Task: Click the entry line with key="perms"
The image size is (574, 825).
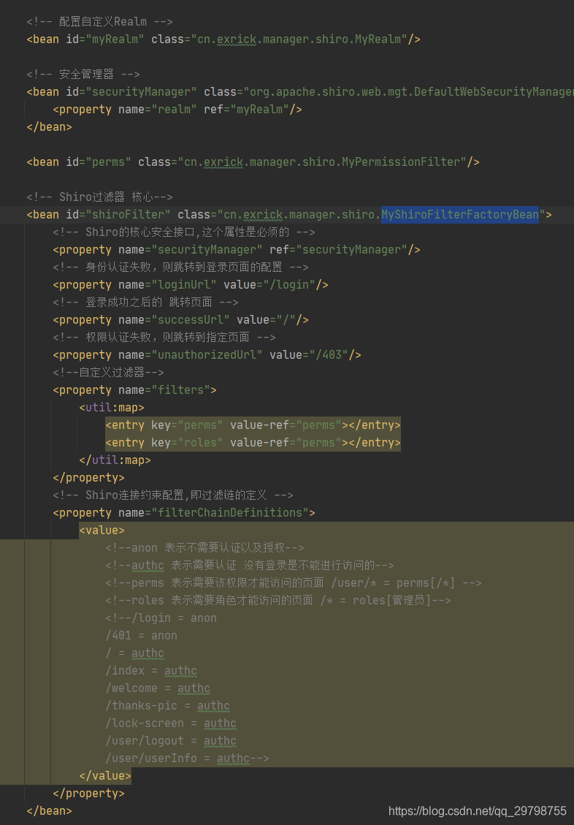Action: pos(253,425)
